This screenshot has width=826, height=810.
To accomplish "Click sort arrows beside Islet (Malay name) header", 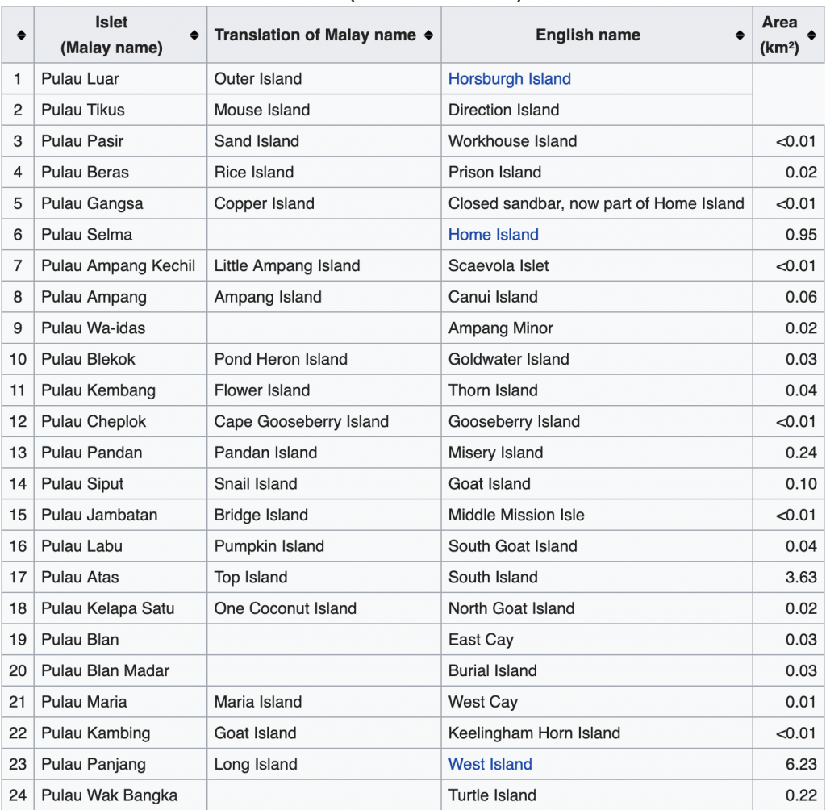I will (x=194, y=35).
